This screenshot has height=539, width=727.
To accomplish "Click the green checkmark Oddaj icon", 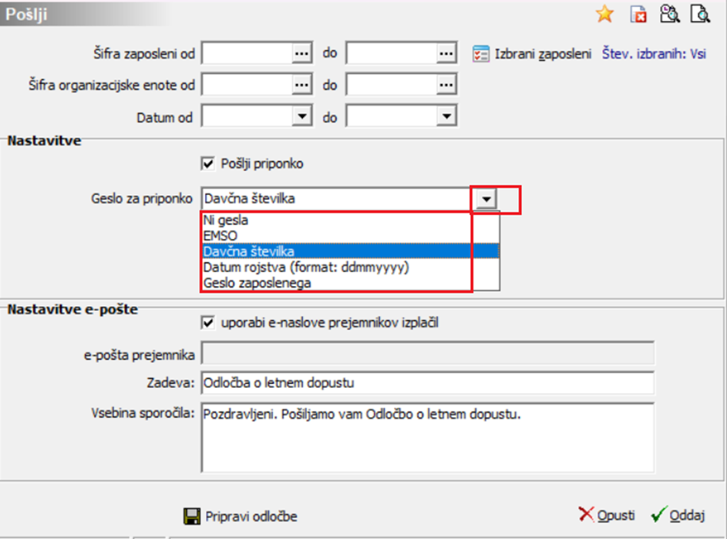I will [659, 514].
